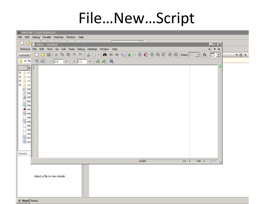Image resolution: width=273 pixels, height=204 pixels.
Task: Click the Current Folder panel title
Action: pos(24,55)
